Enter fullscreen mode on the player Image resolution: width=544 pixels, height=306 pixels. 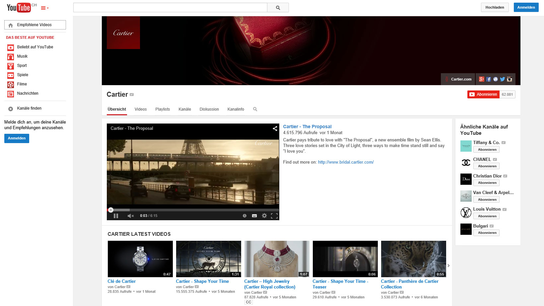click(274, 216)
